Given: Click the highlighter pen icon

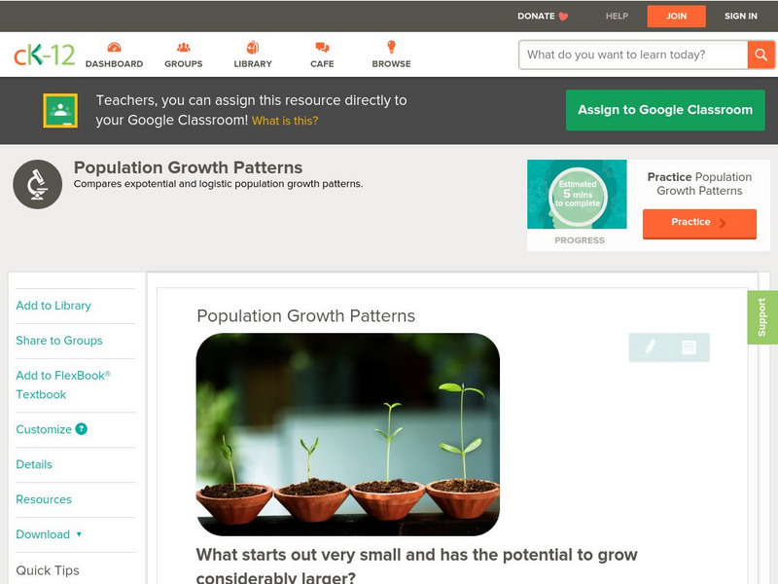Looking at the screenshot, I should click(650, 347).
